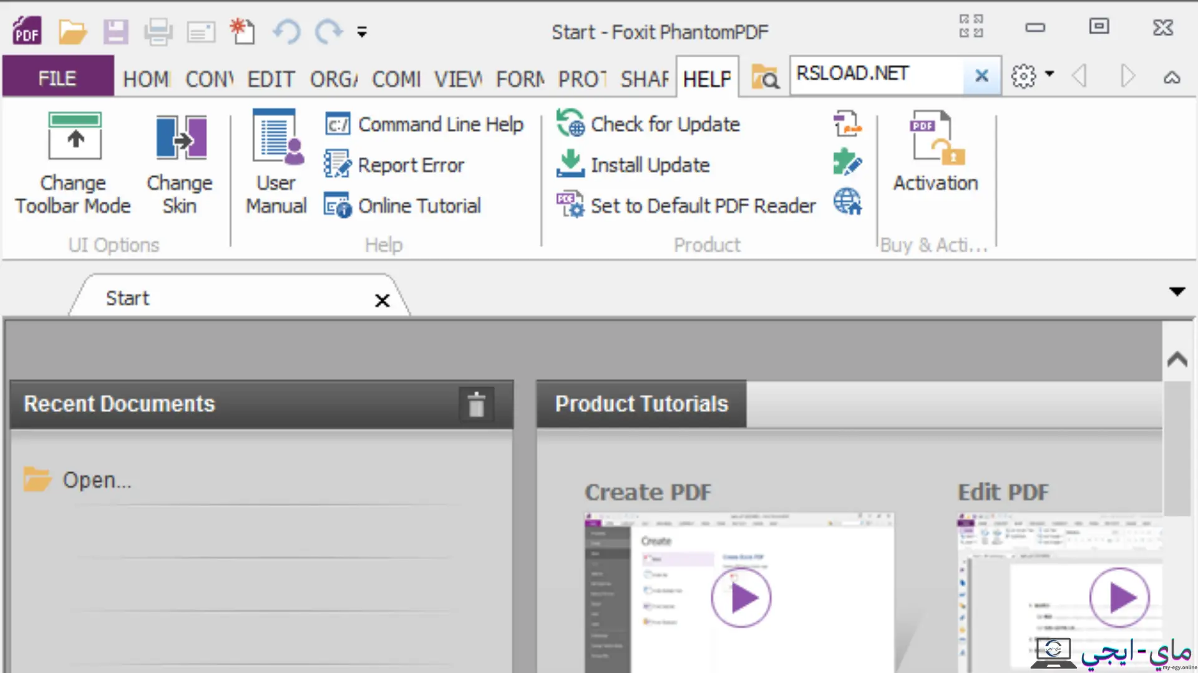Create new blank PDF from star page icon

click(x=242, y=31)
